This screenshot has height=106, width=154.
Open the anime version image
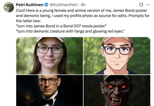click(x=117, y=56)
